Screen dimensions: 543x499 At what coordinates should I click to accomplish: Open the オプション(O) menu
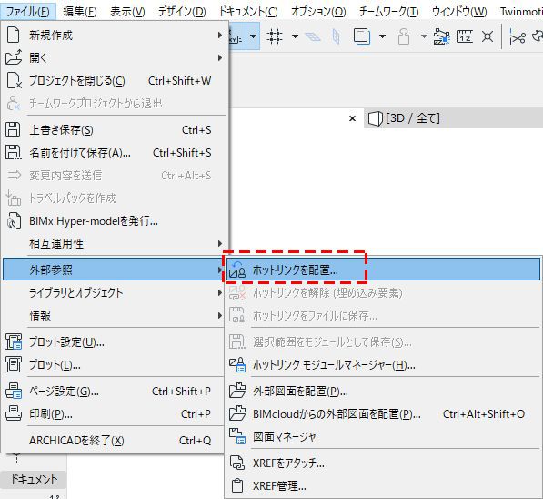318,12
